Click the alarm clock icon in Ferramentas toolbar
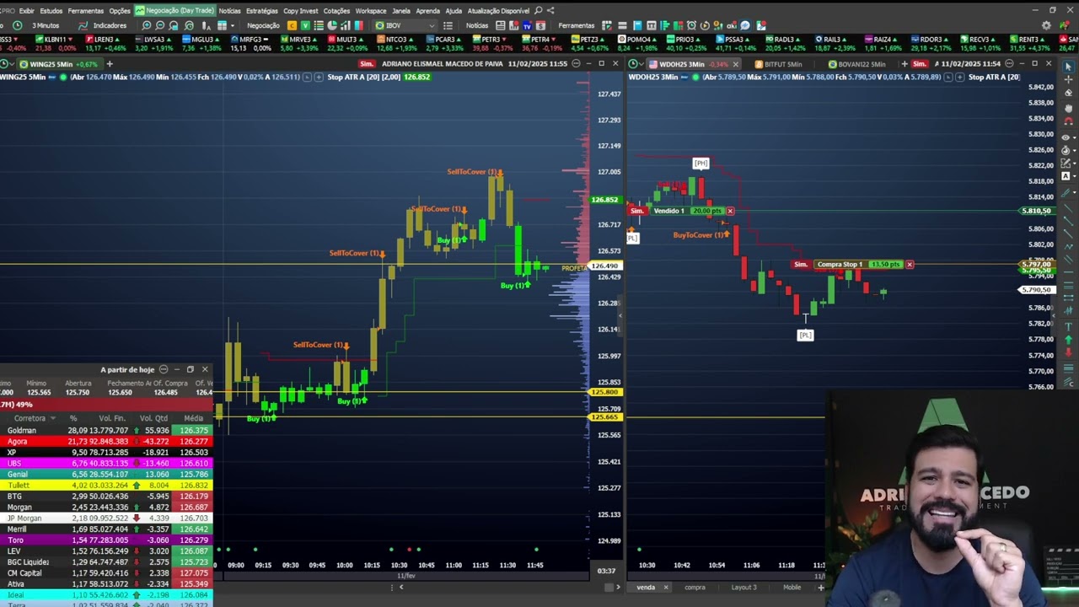The image size is (1079, 607). pyautogui.click(x=691, y=25)
